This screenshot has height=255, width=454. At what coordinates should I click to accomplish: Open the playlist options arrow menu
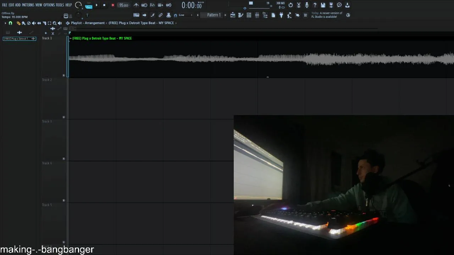[x=5, y=23]
